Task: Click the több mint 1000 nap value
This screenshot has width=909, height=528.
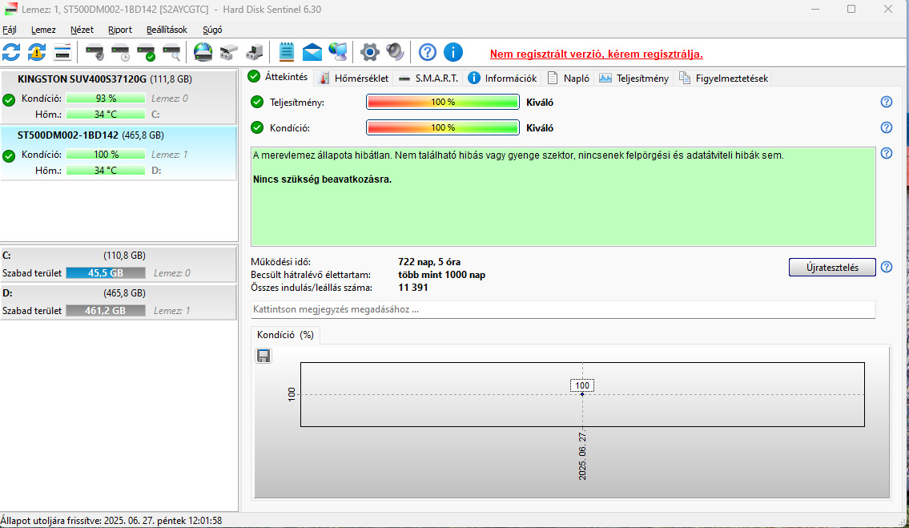Action: pos(442,275)
